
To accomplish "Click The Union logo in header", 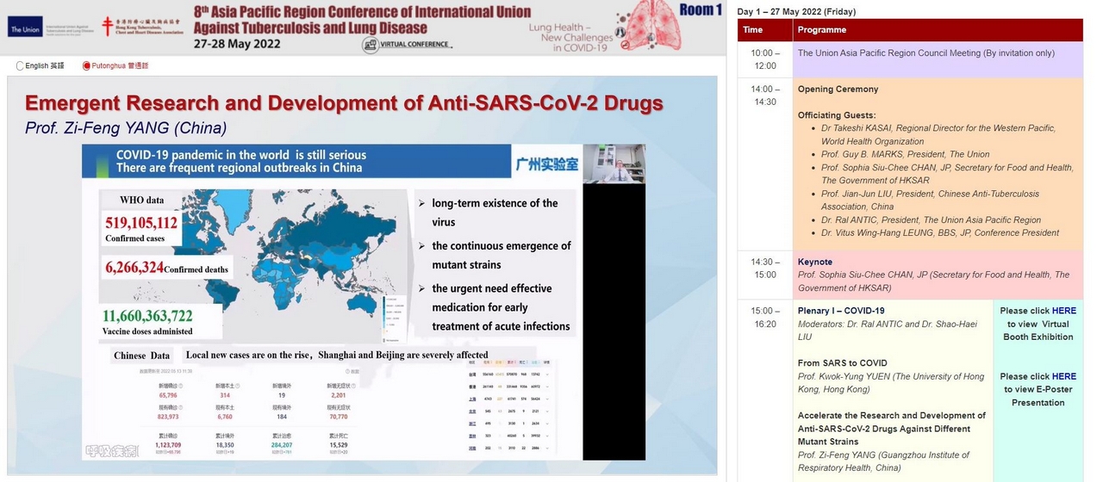I will coord(24,30).
